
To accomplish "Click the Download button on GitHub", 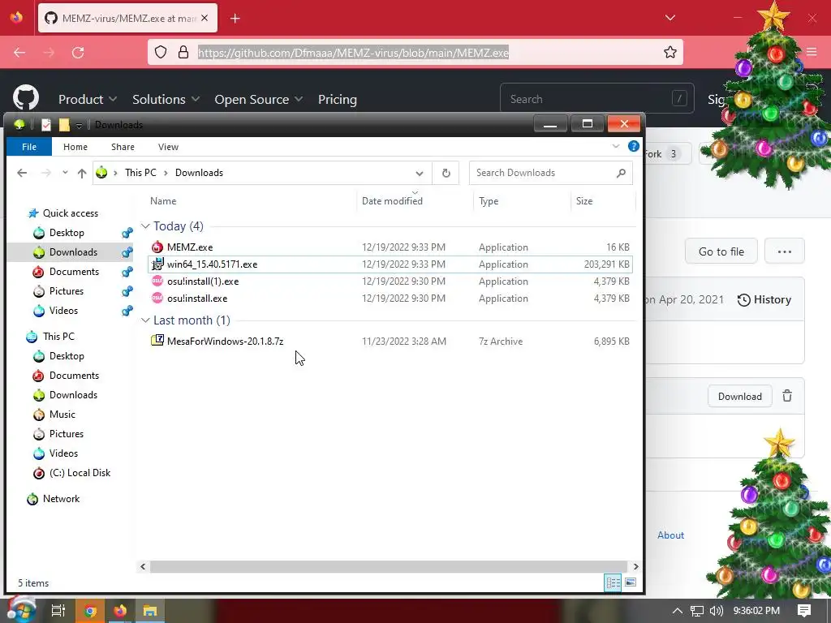I will (739, 396).
